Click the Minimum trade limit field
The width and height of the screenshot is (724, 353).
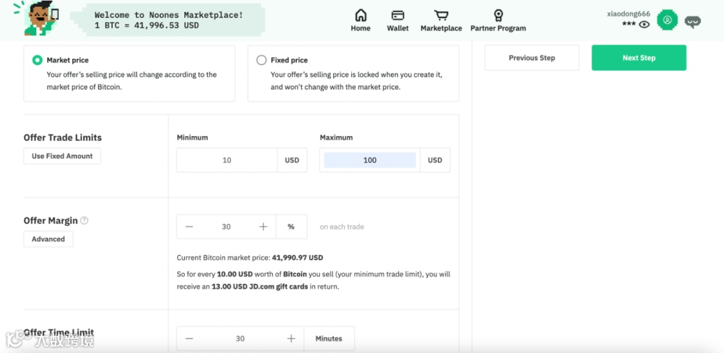pos(227,161)
